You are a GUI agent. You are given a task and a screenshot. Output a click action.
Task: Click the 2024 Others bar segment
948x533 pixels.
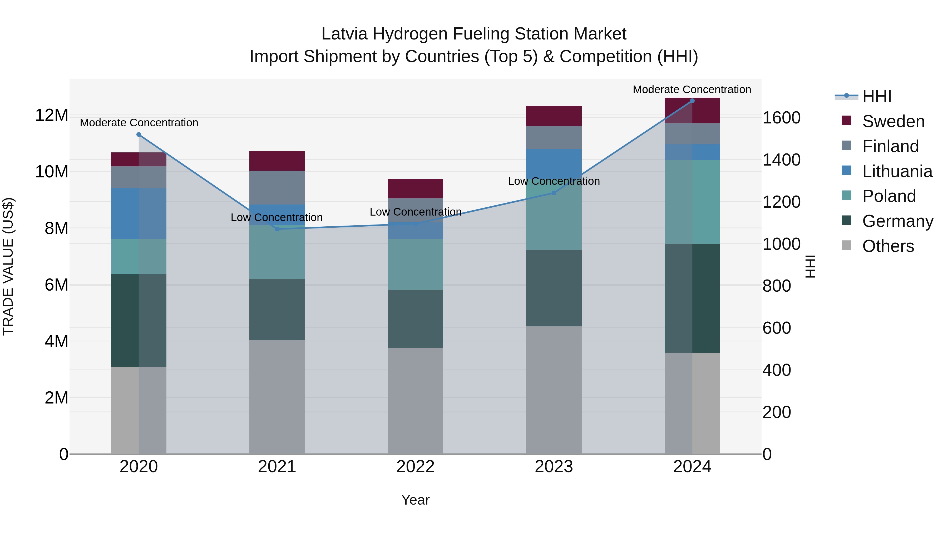tap(692, 404)
